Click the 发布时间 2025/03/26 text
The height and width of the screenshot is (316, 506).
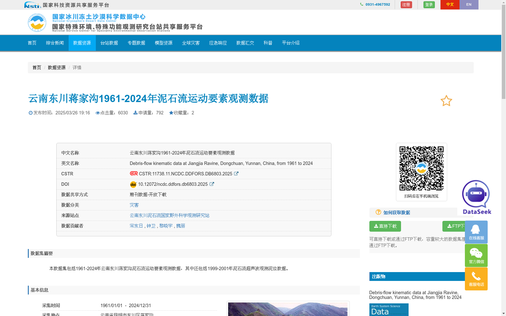tap(59, 113)
